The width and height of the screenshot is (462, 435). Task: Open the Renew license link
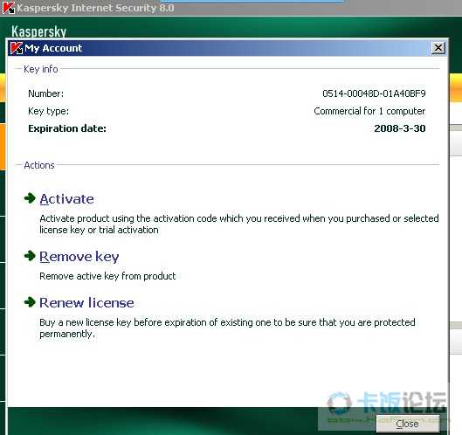pos(87,303)
